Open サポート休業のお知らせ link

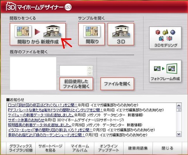tap(26, 120)
